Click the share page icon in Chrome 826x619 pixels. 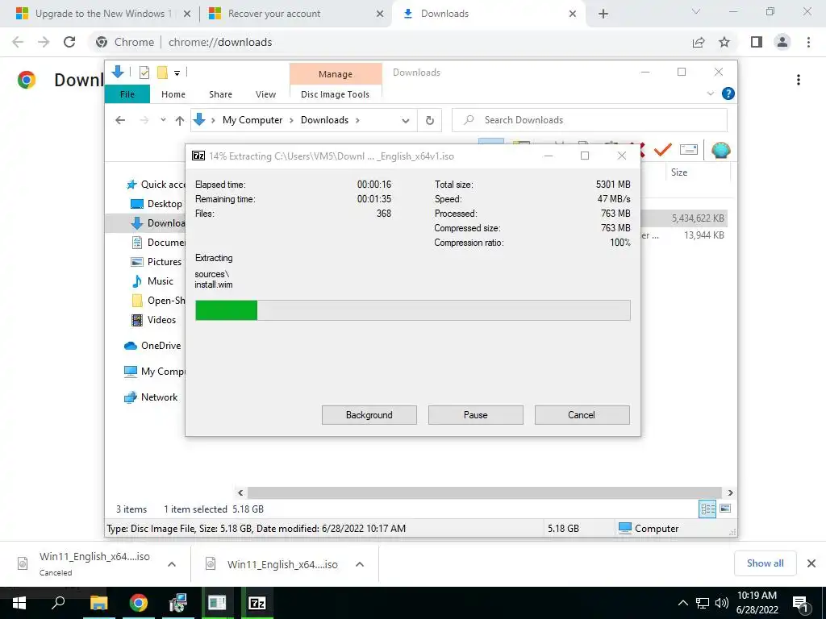[x=699, y=42]
